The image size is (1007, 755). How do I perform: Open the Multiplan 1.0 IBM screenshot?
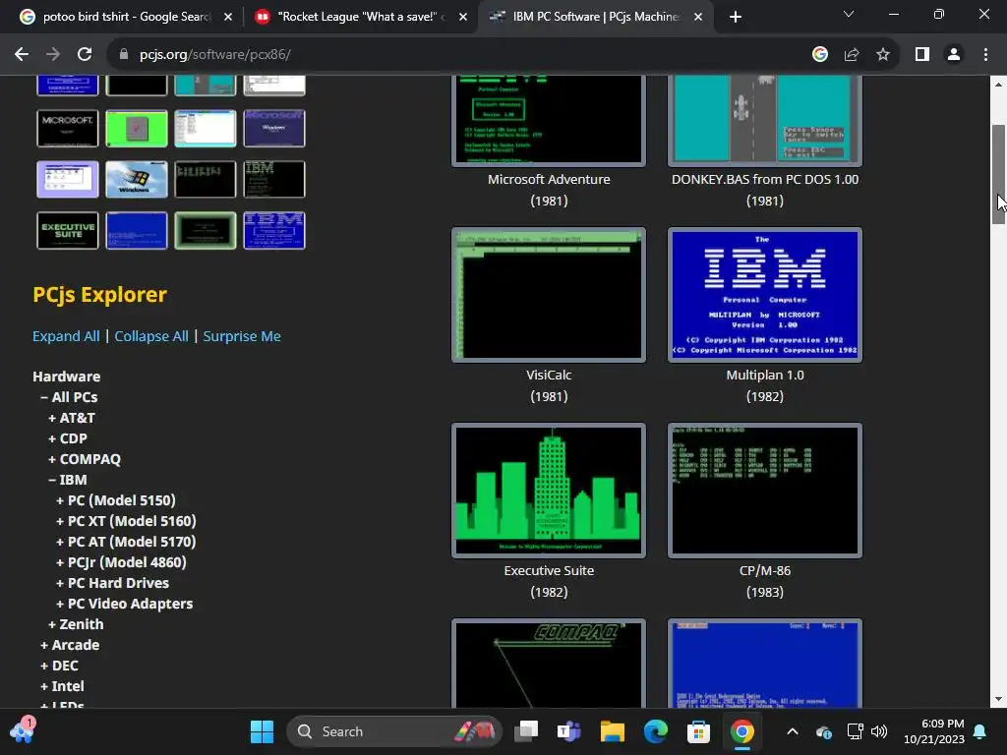[765, 295]
